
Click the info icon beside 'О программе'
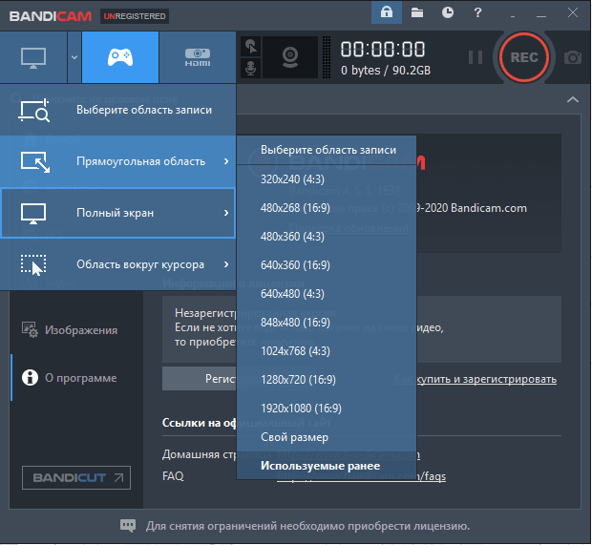[x=30, y=378]
